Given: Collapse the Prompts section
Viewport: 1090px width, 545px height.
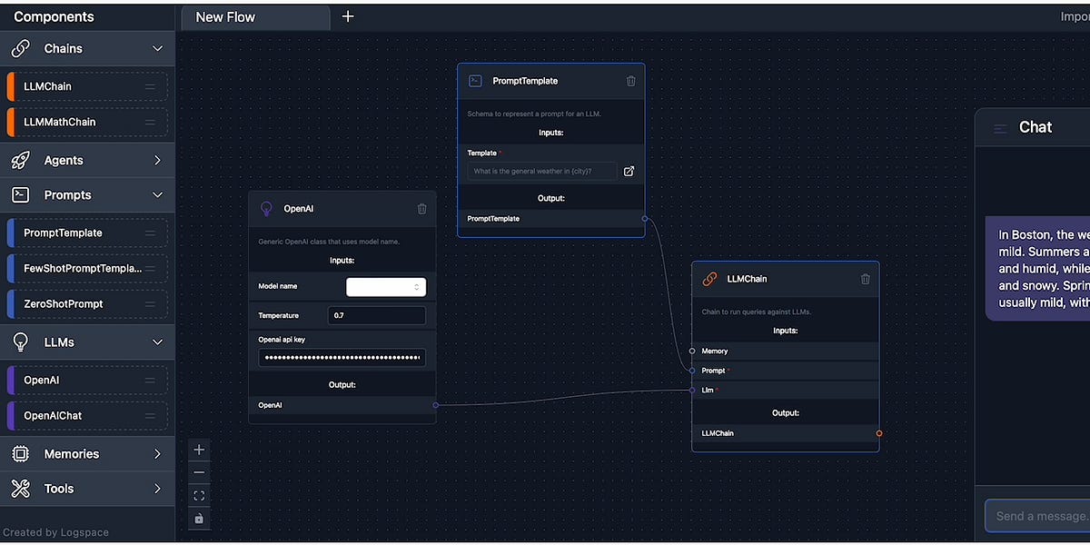Looking at the screenshot, I should [157, 194].
